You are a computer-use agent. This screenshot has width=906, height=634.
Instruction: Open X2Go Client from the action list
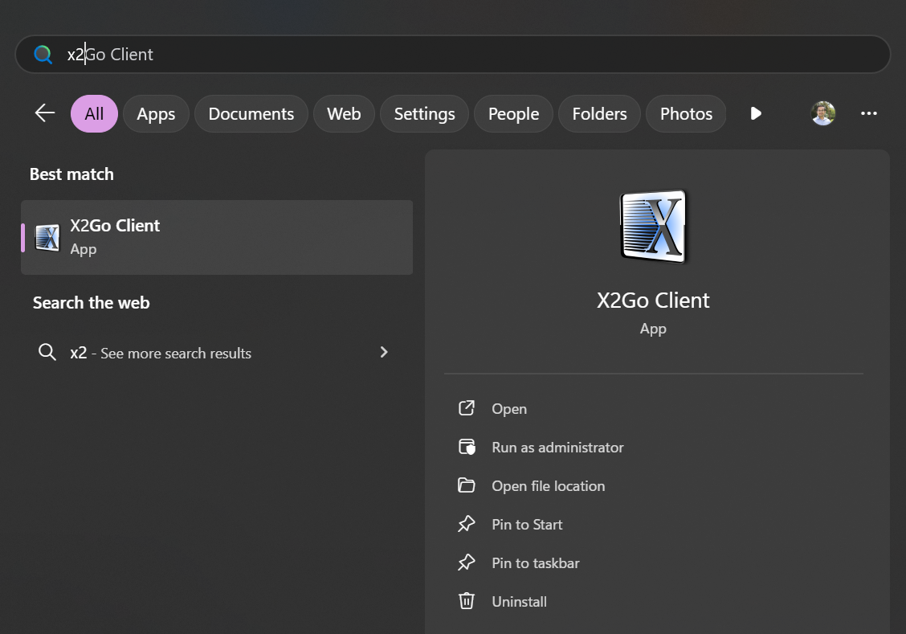(509, 408)
